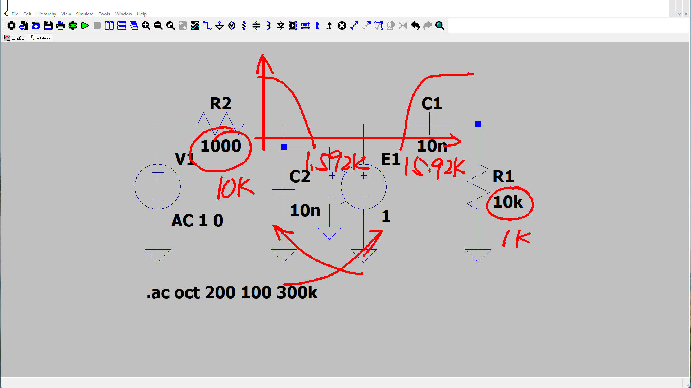Open the settings gear icon
691x388 pixels.
click(12, 26)
